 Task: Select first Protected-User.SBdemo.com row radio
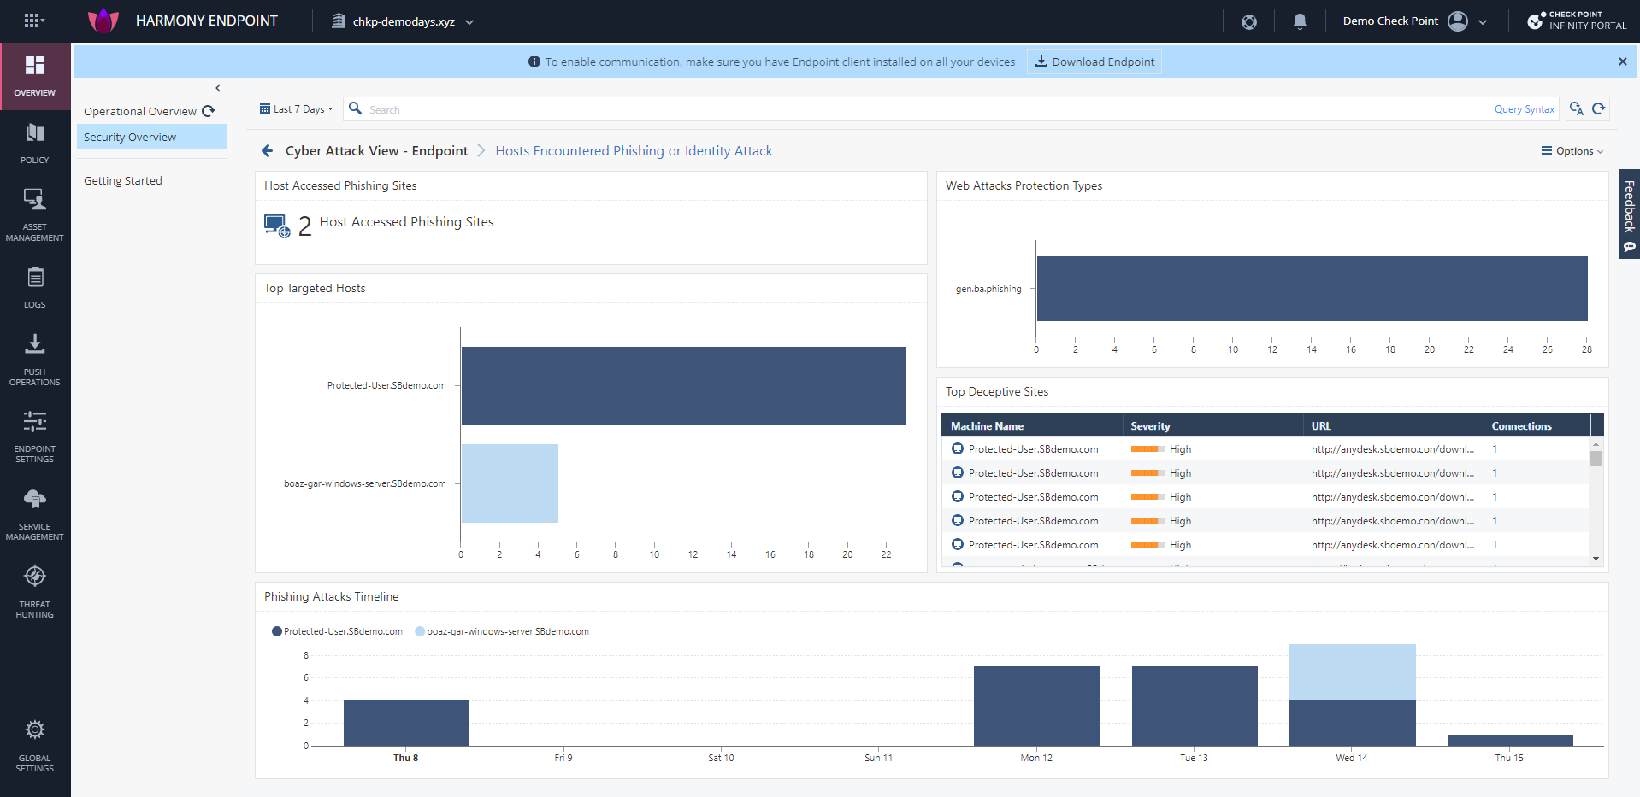(958, 448)
